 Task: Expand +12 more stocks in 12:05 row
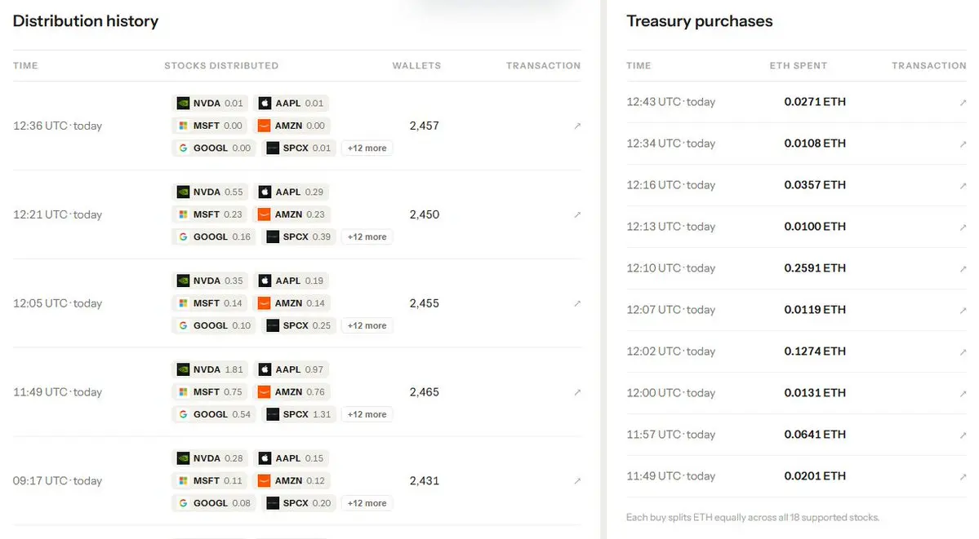367,325
